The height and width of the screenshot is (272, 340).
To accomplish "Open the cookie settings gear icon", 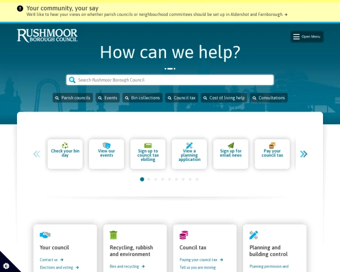I will click(6, 266).
